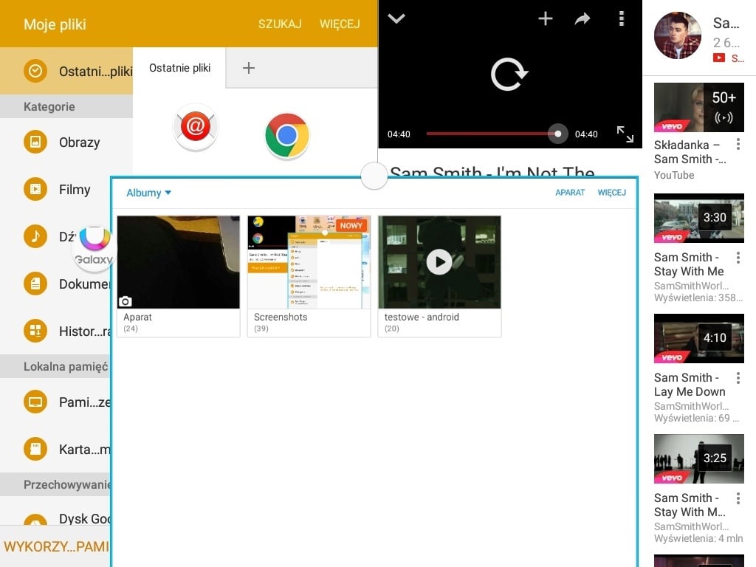756x567 pixels.
Task: Minimize the YouTube player with the chevron
Action: click(x=396, y=18)
